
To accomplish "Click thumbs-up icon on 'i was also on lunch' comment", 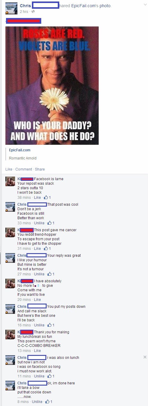I will 50,376.
